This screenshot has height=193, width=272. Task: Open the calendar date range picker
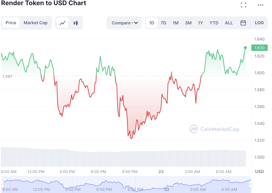[243, 23]
